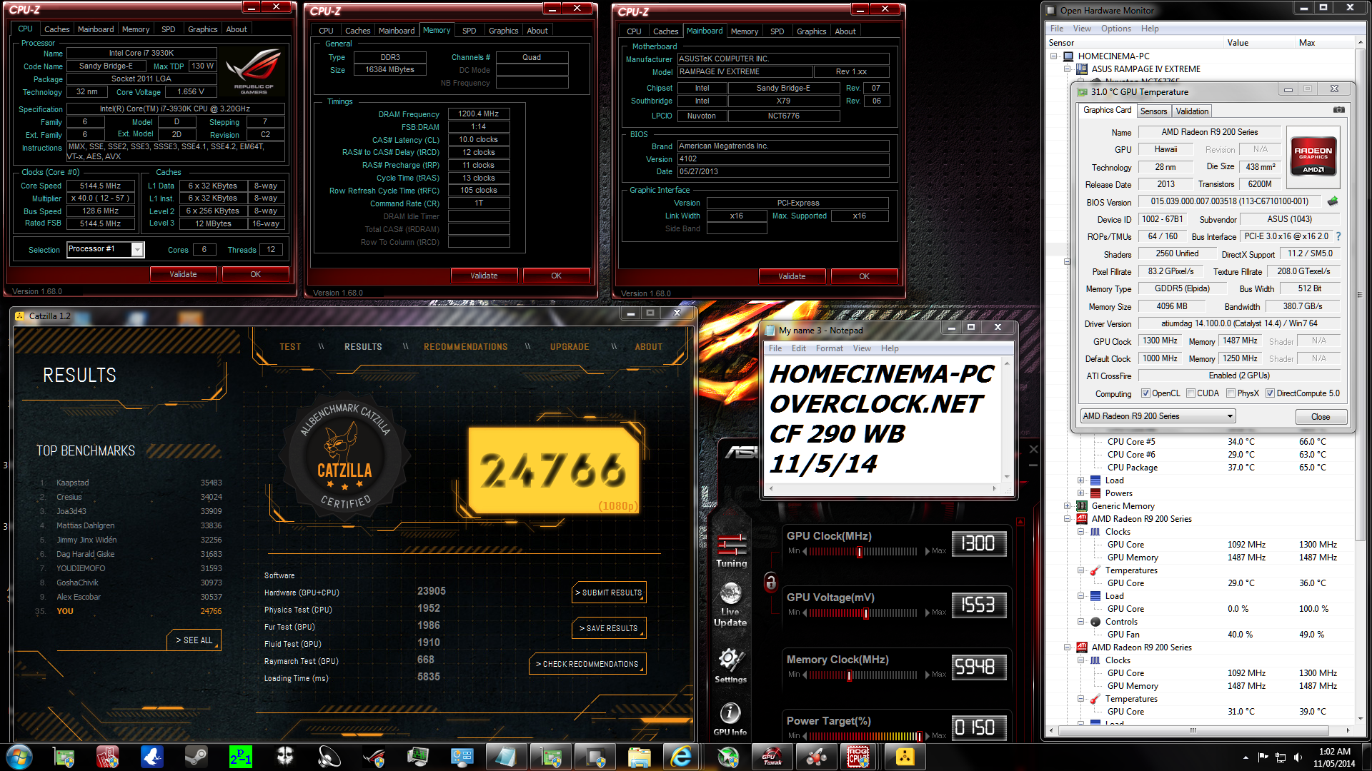Open GPU Tweak taskbar icon

pos(772,757)
